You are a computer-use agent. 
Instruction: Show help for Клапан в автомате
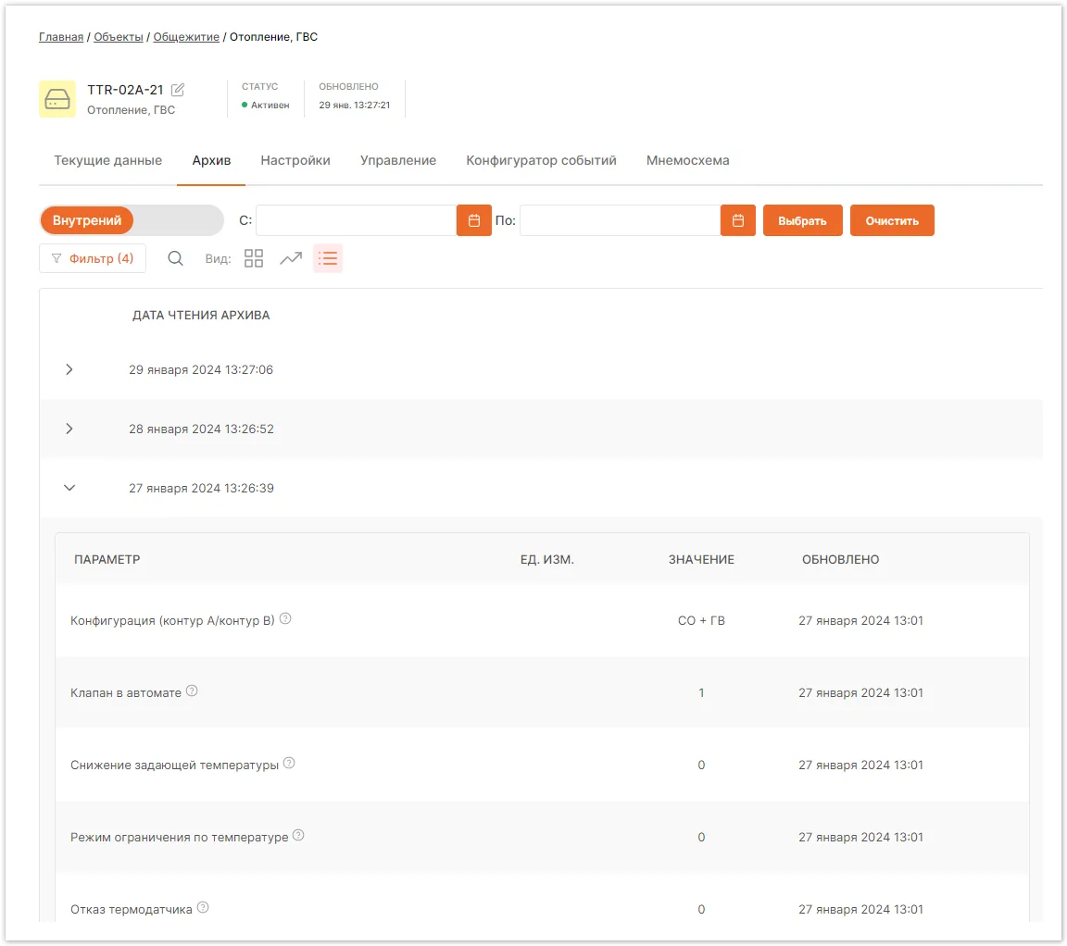(192, 691)
